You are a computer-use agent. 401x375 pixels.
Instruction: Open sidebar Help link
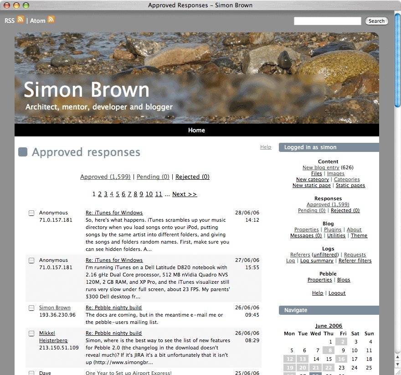tap(317, 292)
